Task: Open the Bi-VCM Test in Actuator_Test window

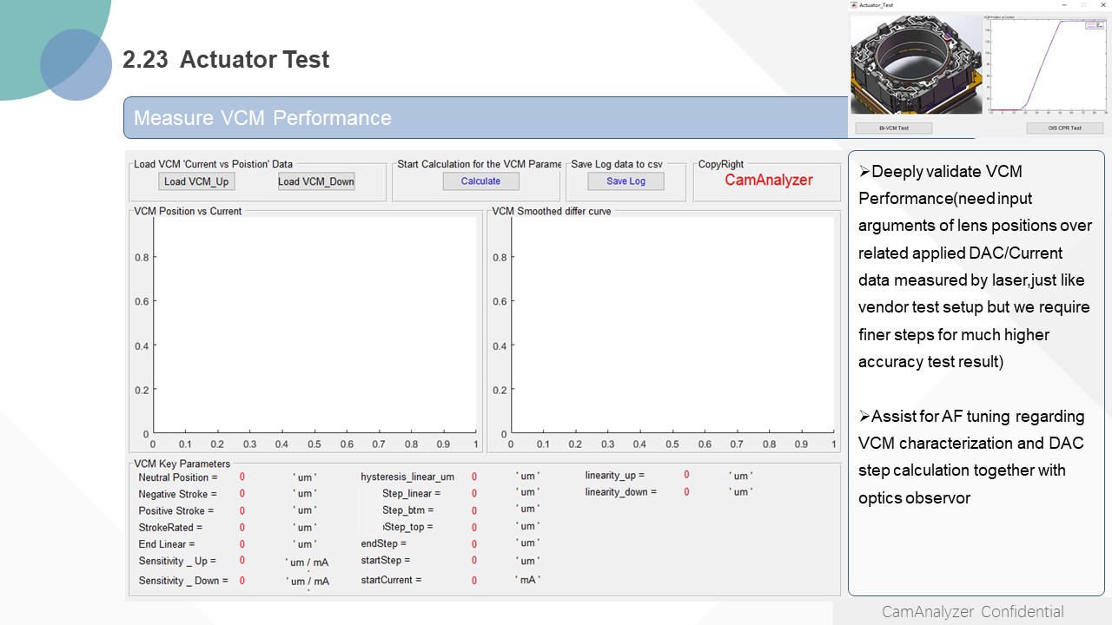Action: (x=894, y=128)
